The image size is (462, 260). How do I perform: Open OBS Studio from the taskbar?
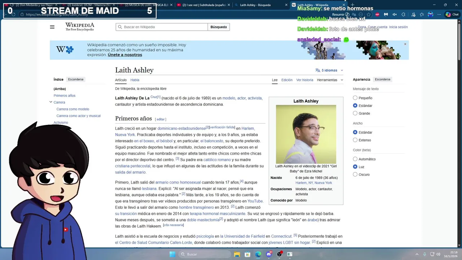[279, 254]
